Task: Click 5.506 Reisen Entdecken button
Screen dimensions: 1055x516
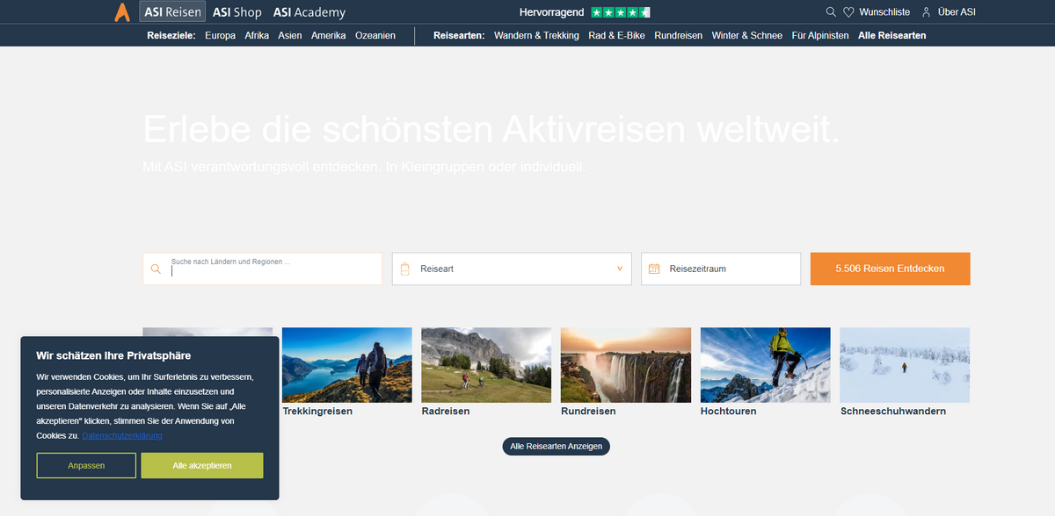Action: pos(890,269)
